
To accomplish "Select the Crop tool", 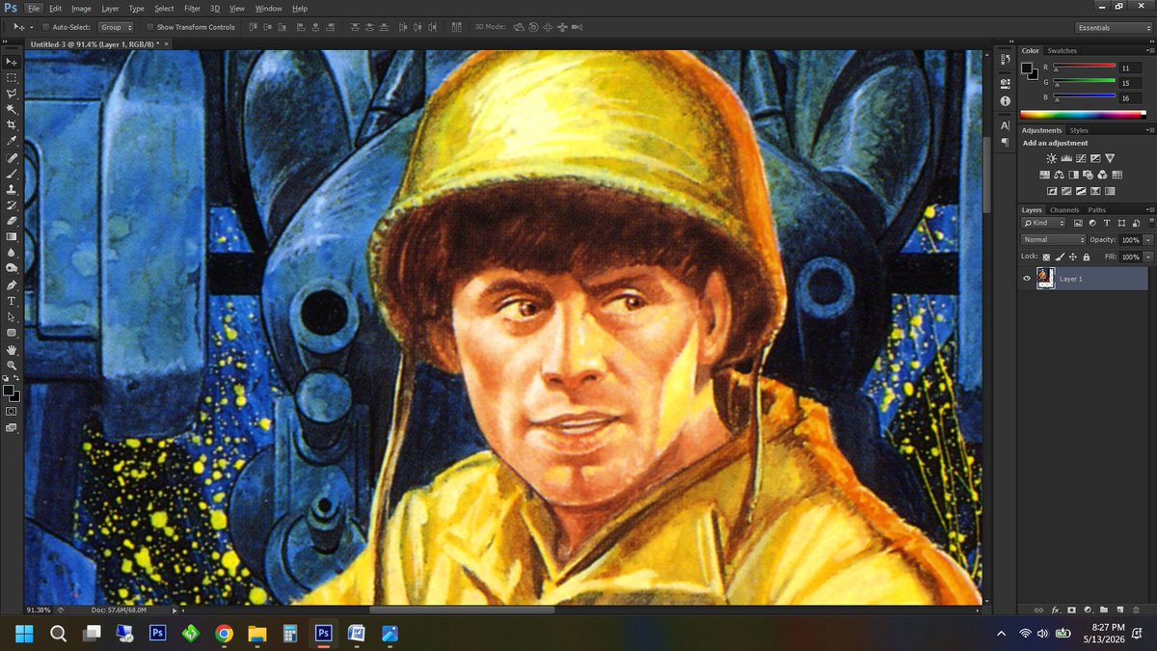I will (12, 124).
